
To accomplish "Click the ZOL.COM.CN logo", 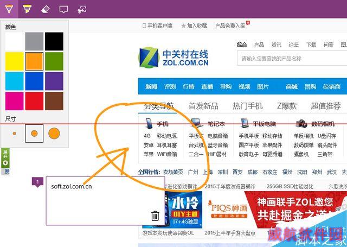I will coord(173,58).
